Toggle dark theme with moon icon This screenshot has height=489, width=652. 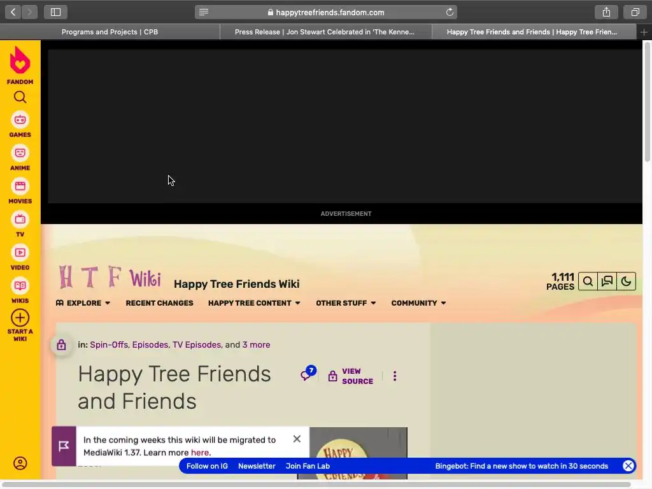[x=627, y=281]
